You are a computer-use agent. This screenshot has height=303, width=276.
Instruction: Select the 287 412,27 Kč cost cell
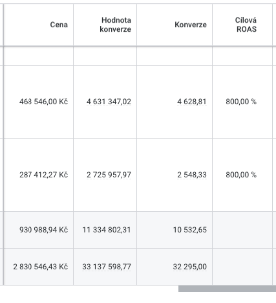[43, 175]
